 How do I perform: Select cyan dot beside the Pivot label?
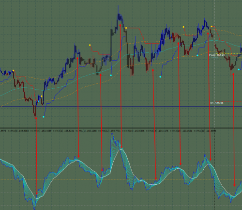pyautogui.click(x=197, y=55)
